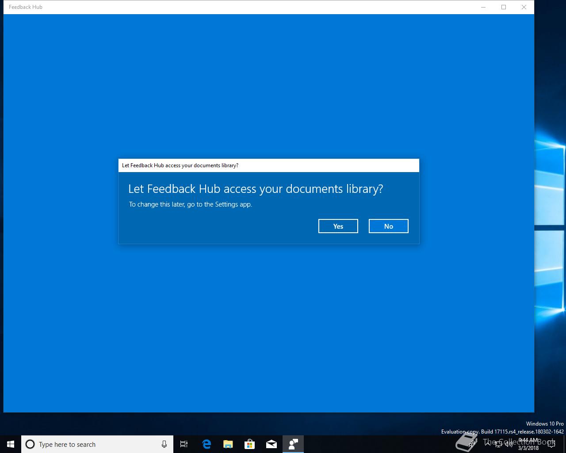Click the clock showing 3/3/2018
Image resolution: width=566 pixels, height=453 pixels.
click(x=528, y=444)
